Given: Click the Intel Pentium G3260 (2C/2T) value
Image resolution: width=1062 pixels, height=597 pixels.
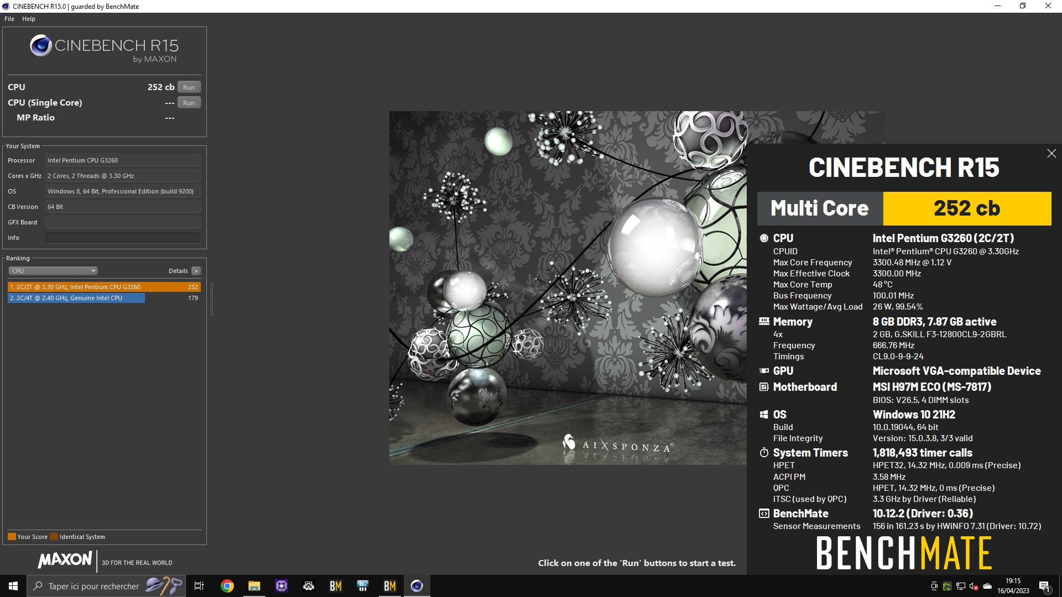Looking at the screenshot, I should click(x=943, y=238).
